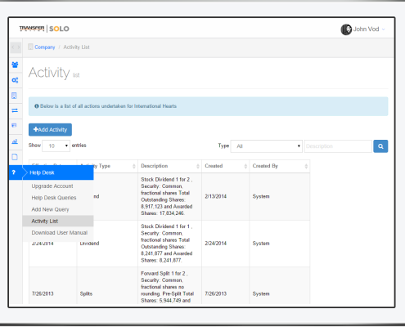405x327 pixels.
Task: Open the chart reports sidebar icon
Action: coord(15,141)
